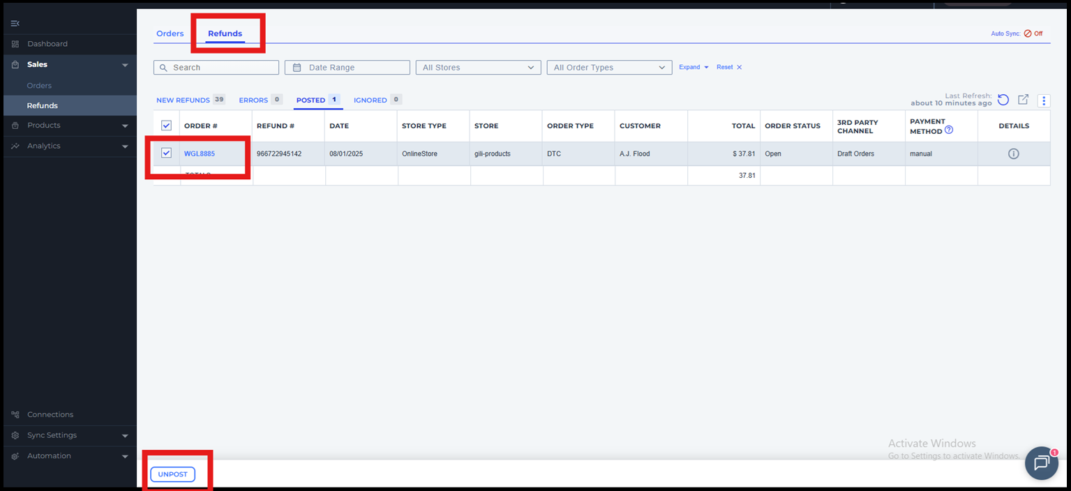Viewport: 1071px width, 491px height.
Task: Click the Unpost button
Action: tap(172, 474)
